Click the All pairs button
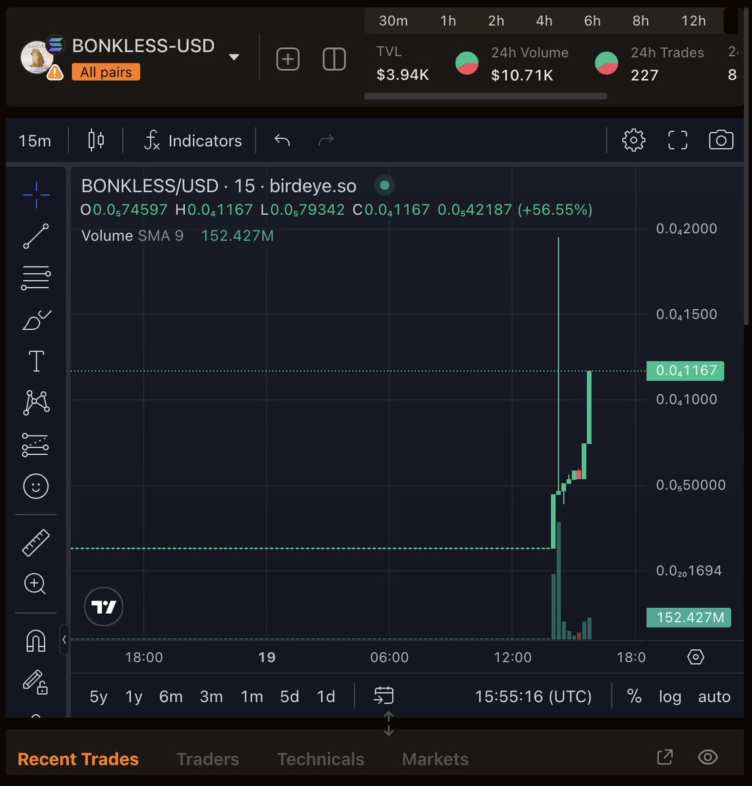The image size is (752, 786). click(106, 72)
